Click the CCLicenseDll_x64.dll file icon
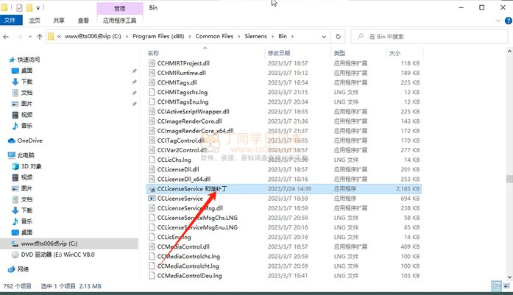The width and height of the screenshot is (513, 295). [x=152, y=179]
